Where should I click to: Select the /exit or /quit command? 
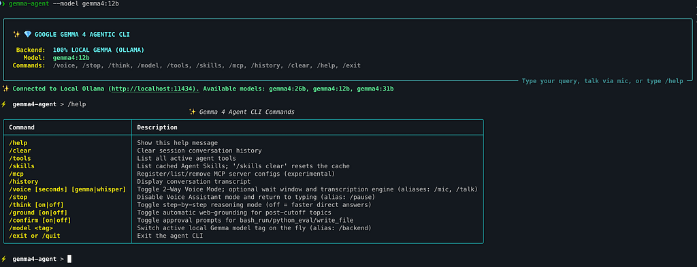pyautogui.click(x=35, y=236)
